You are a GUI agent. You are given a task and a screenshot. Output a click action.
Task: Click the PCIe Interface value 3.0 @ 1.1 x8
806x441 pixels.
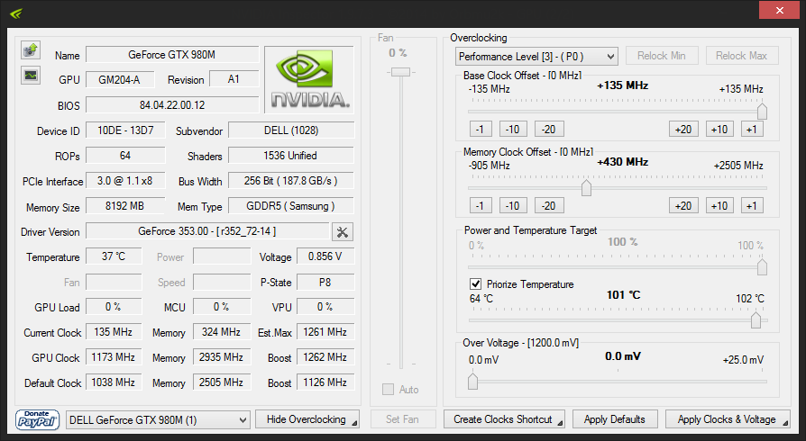(x=125, y=181)
